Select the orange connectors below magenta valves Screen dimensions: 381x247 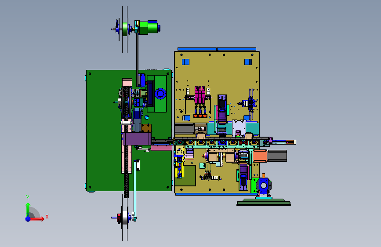(200, 116)
